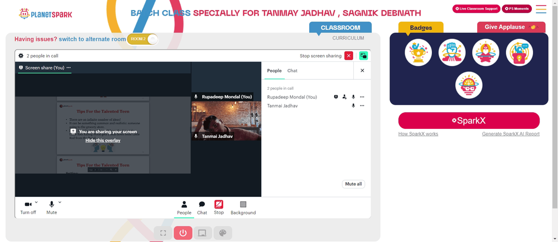The height and width of the screenshot is (242, 558).
Task: Award the brain with glasses badge
Action: coord(469,85)
